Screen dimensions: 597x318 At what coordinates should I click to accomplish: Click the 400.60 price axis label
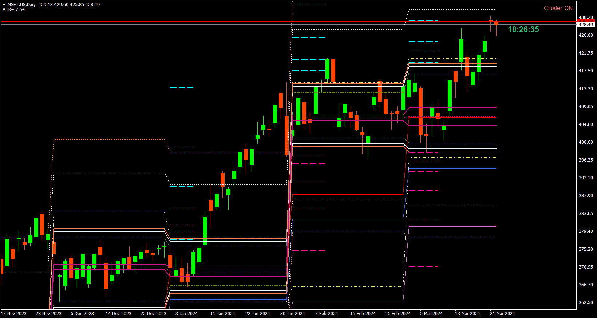pos(586,142)
